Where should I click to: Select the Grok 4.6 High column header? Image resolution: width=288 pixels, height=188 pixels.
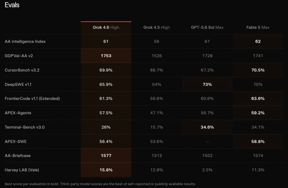[106, 27]
